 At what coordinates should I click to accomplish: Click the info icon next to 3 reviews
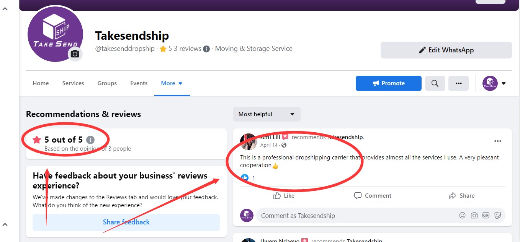(206, 49)
